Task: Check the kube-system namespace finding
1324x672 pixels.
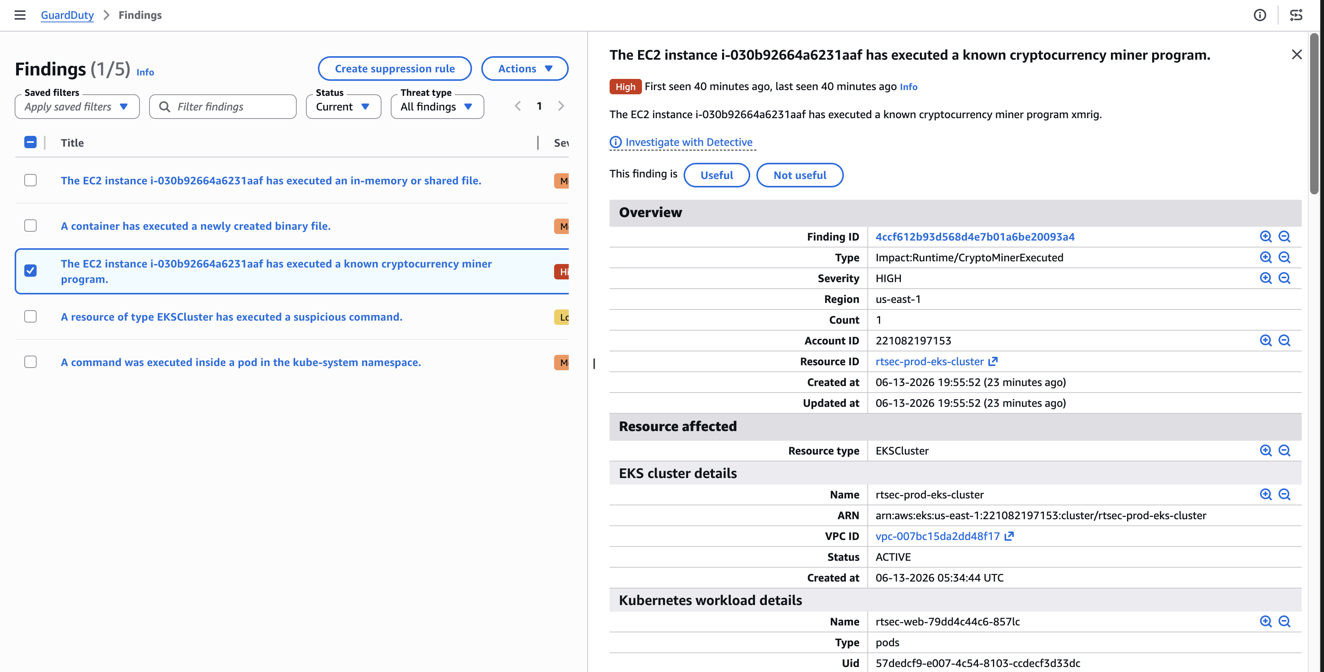Action: (x=30, y=362)
